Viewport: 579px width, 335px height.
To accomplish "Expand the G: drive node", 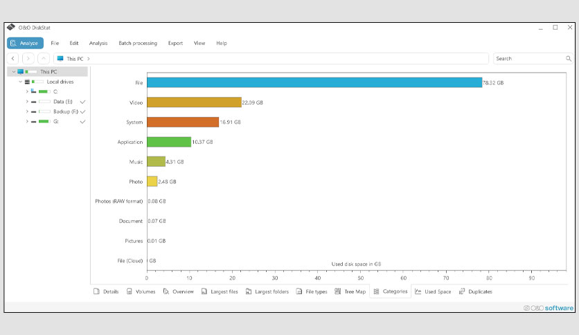I will tap(27, 121).
